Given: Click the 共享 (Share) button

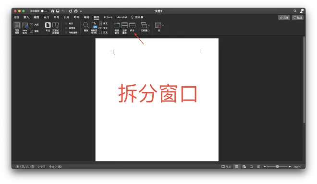Looking at the screenshot, I should 284,18.
